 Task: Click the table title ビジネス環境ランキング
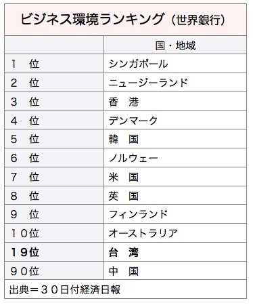pyautogui.click(x=92, y=20)
